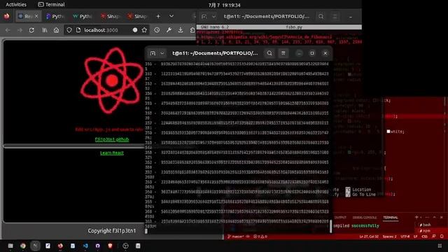The height and width of the screenshot is (252, 448).
Task: Search in the back nano terminal window
Action: point(321,17)
